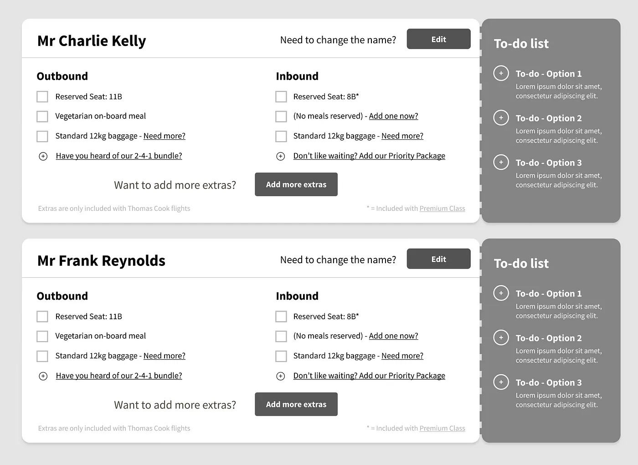Tick Frank Reynolds' inbound Reserved Seat 8B checkbox
Screen dimensions: 638x465
[281, 317]
